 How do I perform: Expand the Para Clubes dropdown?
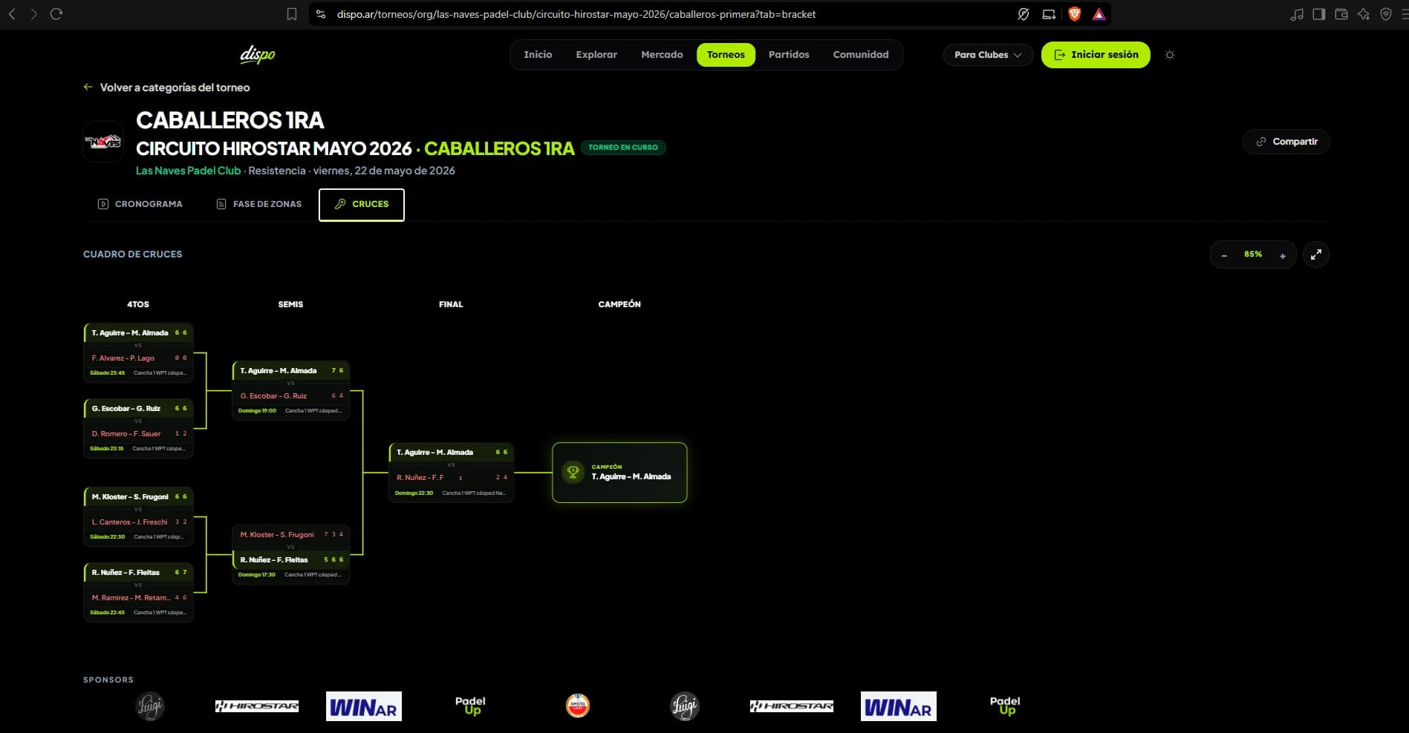tap(988, 55)
